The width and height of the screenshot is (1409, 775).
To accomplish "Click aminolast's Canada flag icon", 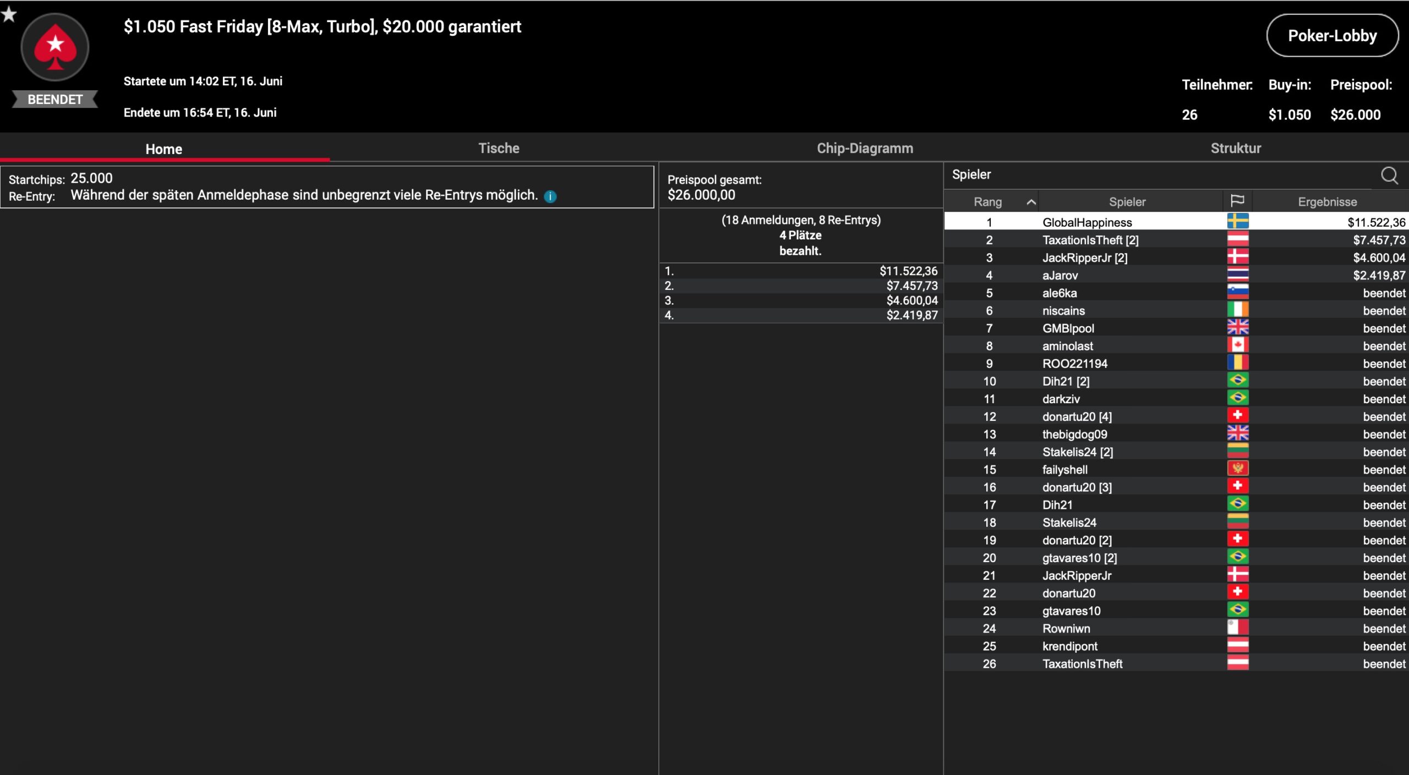I will click(1237, 345).
